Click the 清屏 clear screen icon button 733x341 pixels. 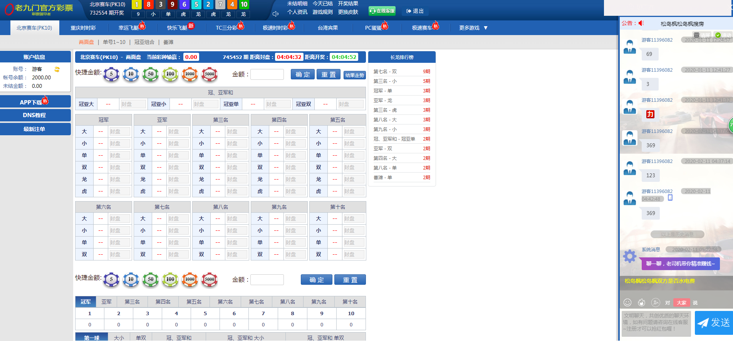pyautogui.click(x=701, y=35)
